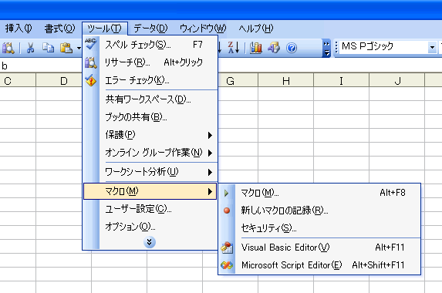Select column C header
The height and width of the screenshot is (293, 442).
point(18,81)
